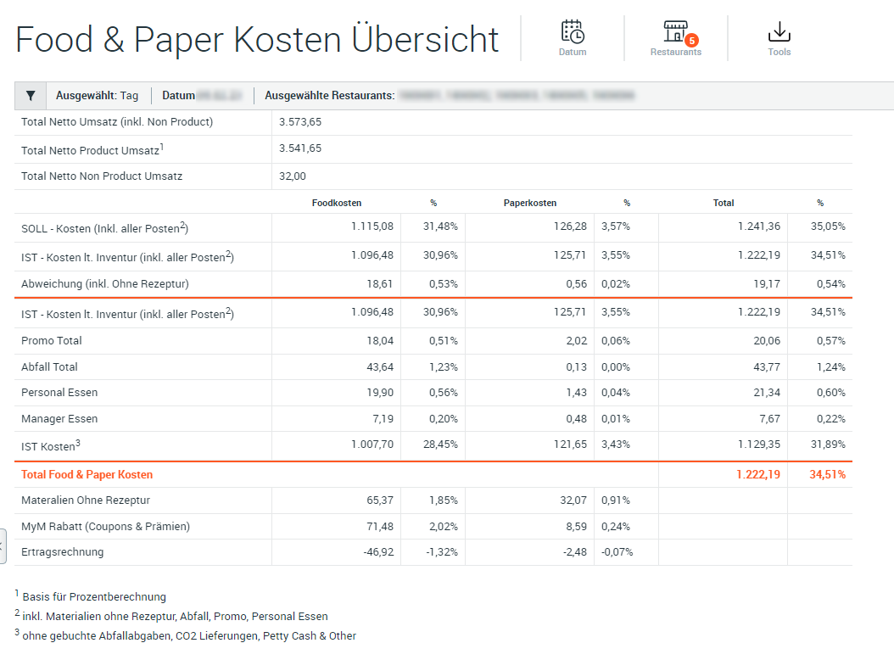Select the 'Personal Essen' row label
Screen dimensions: 894x671
pyautogui.click(x=59, y=393)
